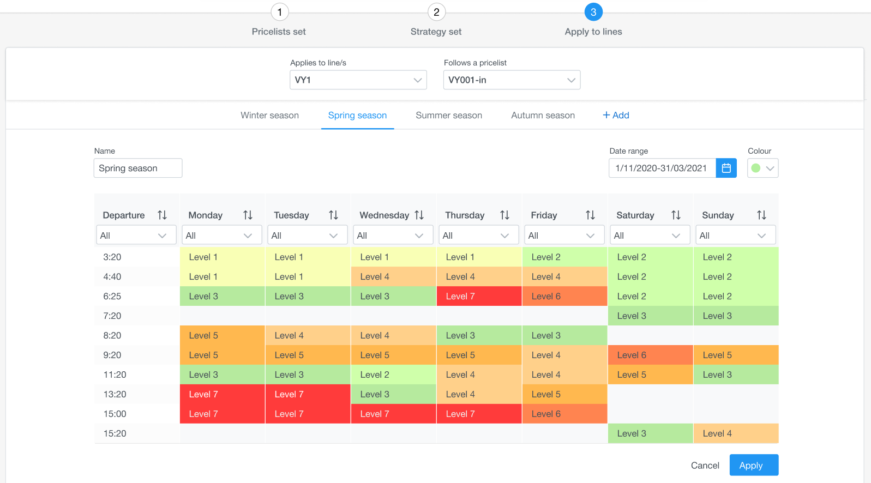Select Wednesday 4:40 Level 4 cell
This screenshot has width=871, height=483.
click(394, 276)
